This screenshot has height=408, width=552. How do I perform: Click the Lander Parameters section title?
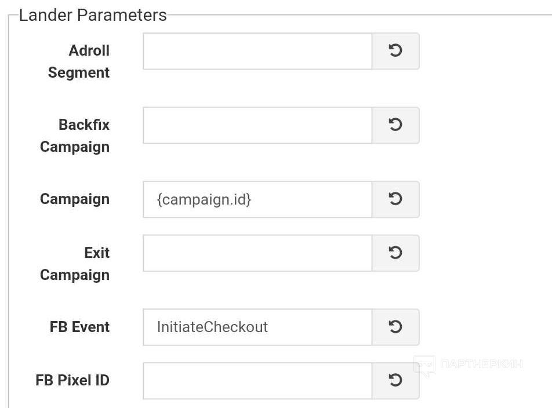point(93,14)
